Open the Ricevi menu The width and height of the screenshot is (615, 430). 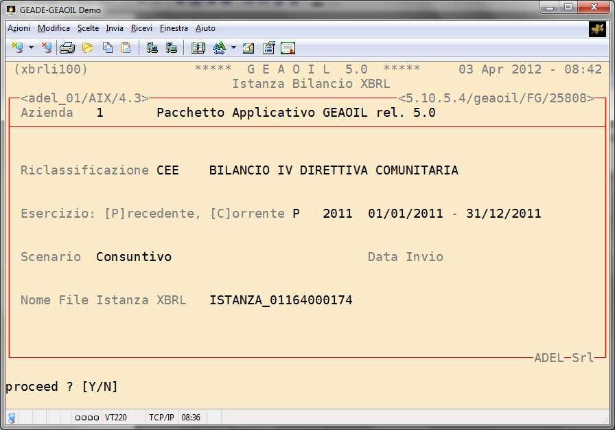[141, 28]
